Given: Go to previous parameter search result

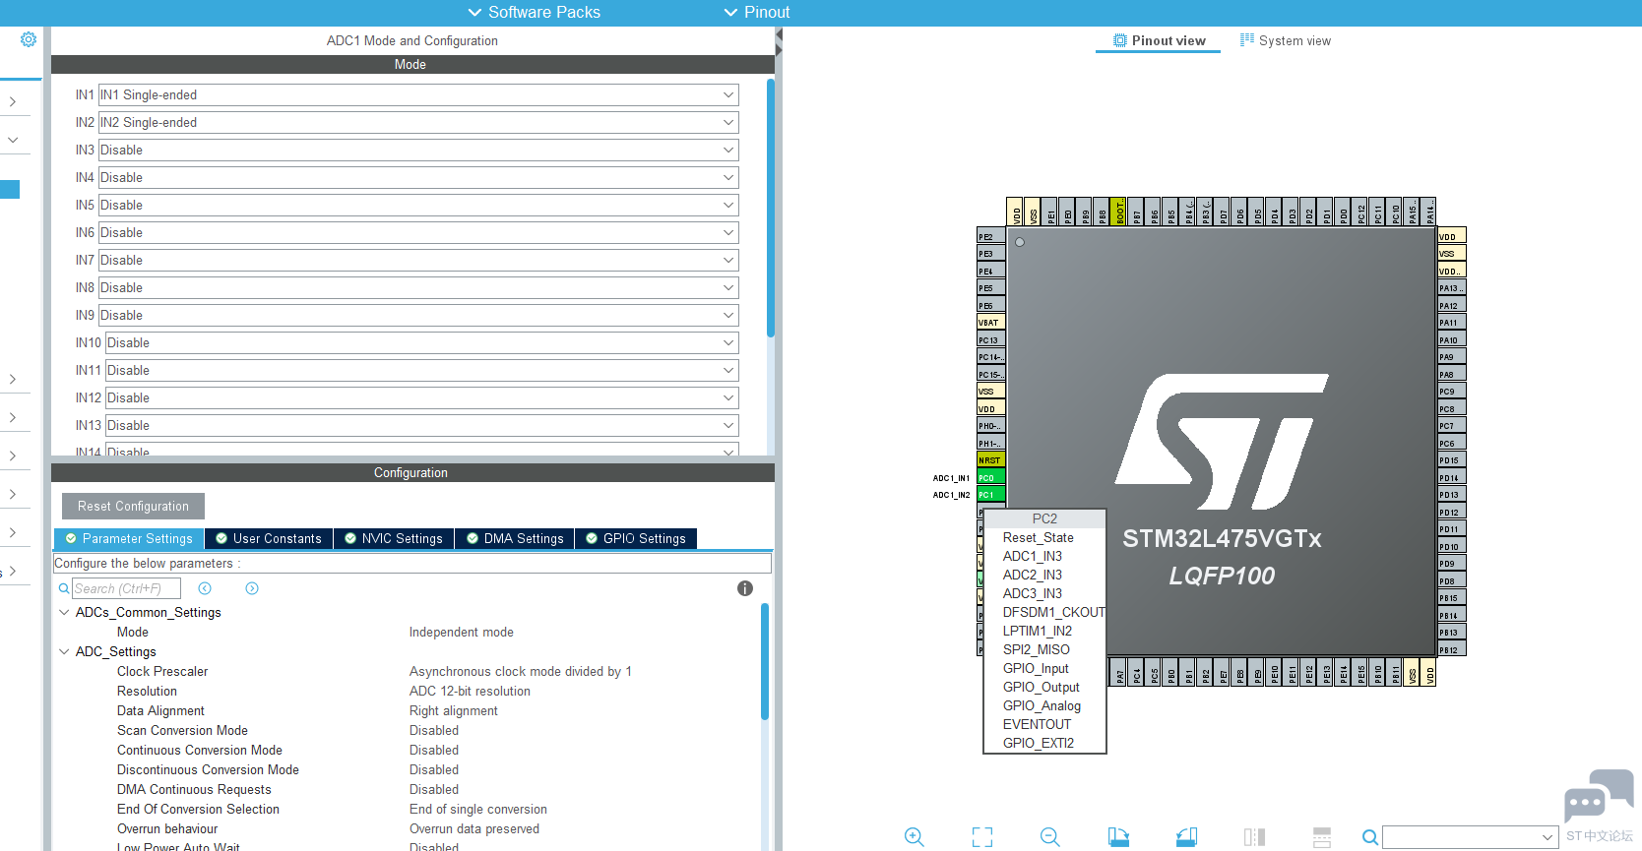Looking at the screenshot, I should pos(205,588).
